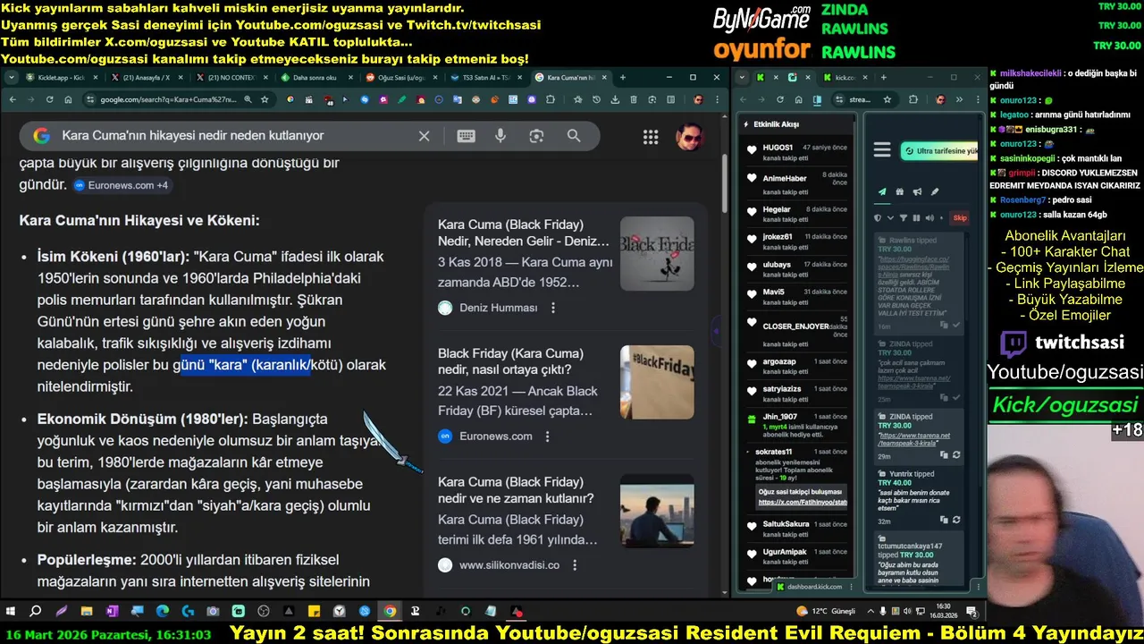Expand the shield dropdown chevron in alerts toolbar

click(890, 217)
